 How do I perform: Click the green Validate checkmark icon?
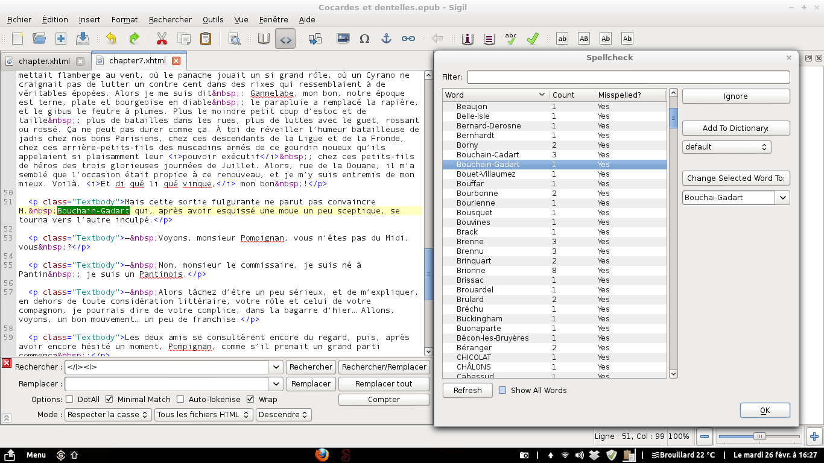tap(532, 39)
